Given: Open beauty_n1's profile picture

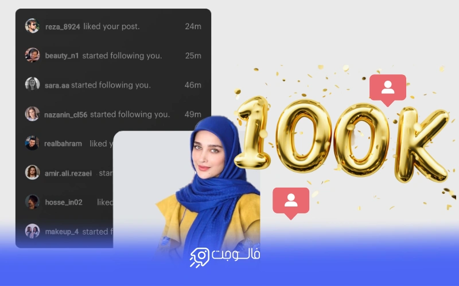Looking at the screenshot, I should click(32, 55).
